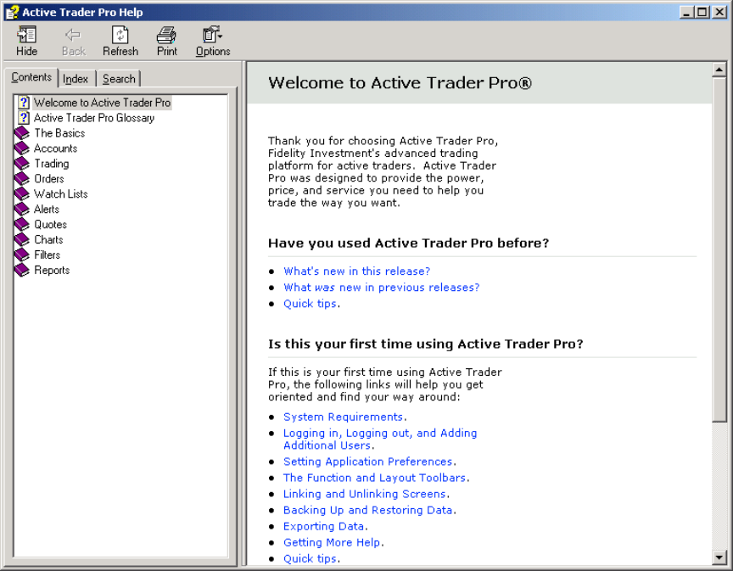The image size is (733, 571).
Task: Click the purple book icon for Accounts
Action: coord(22,148)
